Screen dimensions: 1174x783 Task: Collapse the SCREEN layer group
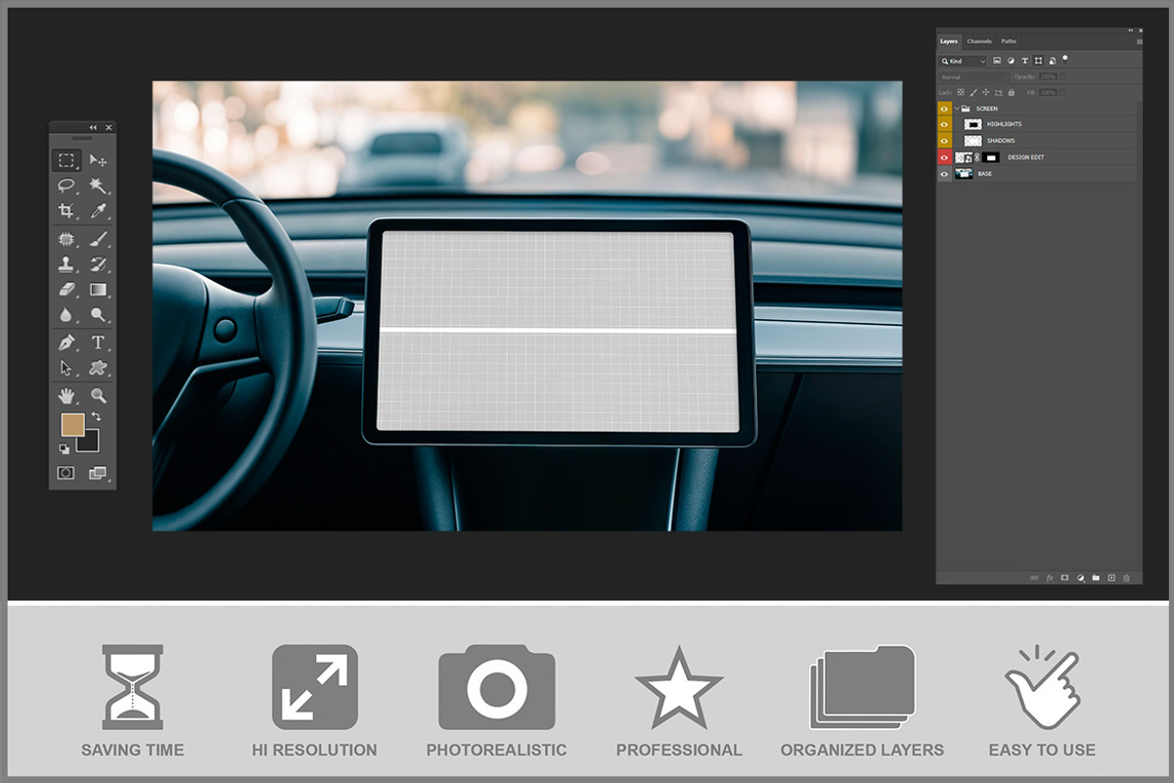(956, 109)
